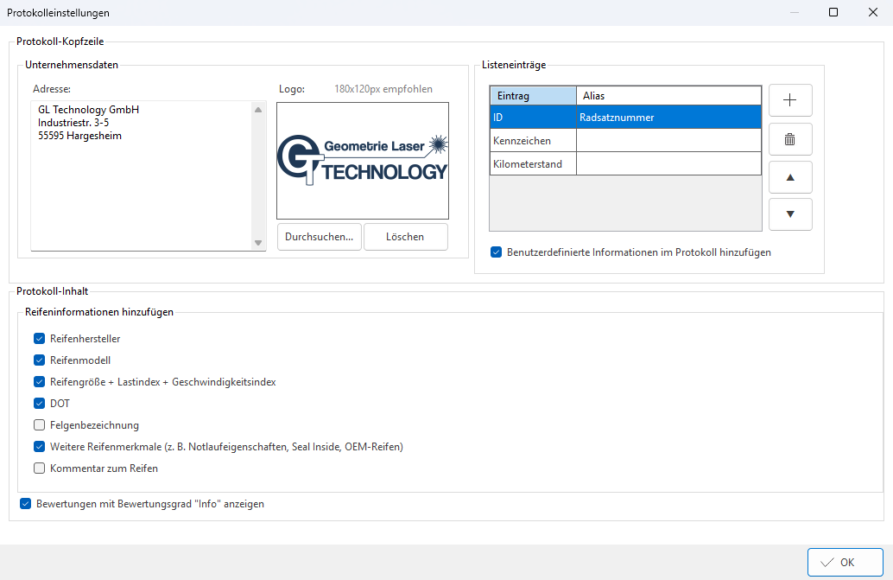
Task: Click the company logo preview image
Action: tap(363, 161)
